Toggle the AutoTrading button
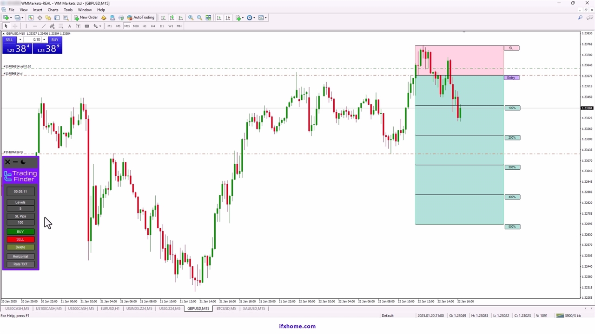595x334 pixels. [x=140, y=18]
